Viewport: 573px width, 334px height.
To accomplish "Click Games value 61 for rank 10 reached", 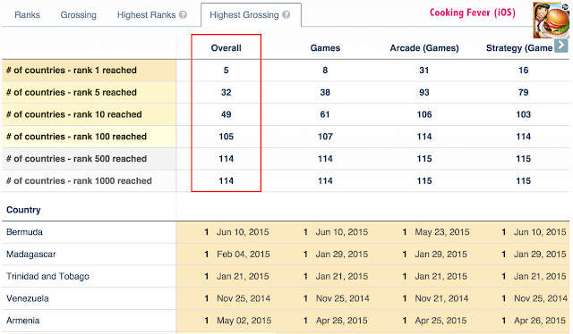I will [x=325, y=114].
